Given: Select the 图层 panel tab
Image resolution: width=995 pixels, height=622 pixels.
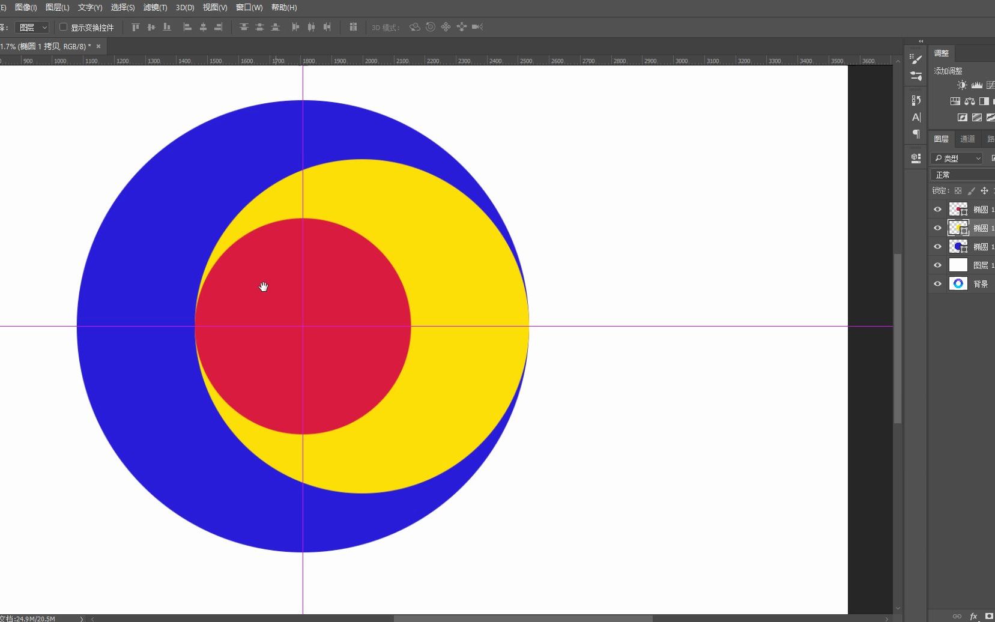Looking at the screenshot, I should click(x=941, y=139).
